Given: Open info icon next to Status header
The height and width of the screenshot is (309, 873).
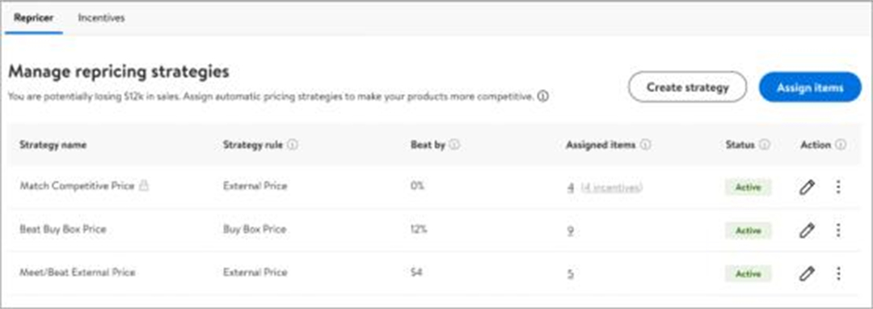Looking at the screenshot, I should (x=765, y=145).
